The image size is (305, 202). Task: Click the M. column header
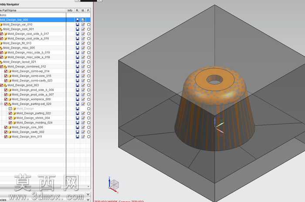pos(83,10)
